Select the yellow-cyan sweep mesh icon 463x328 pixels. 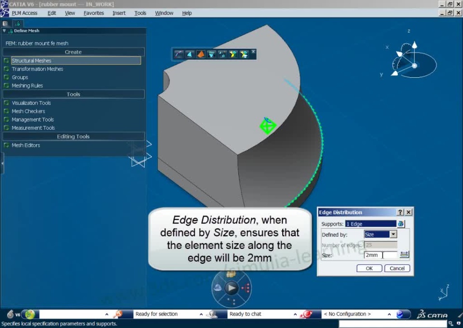[x=233, y=55]
